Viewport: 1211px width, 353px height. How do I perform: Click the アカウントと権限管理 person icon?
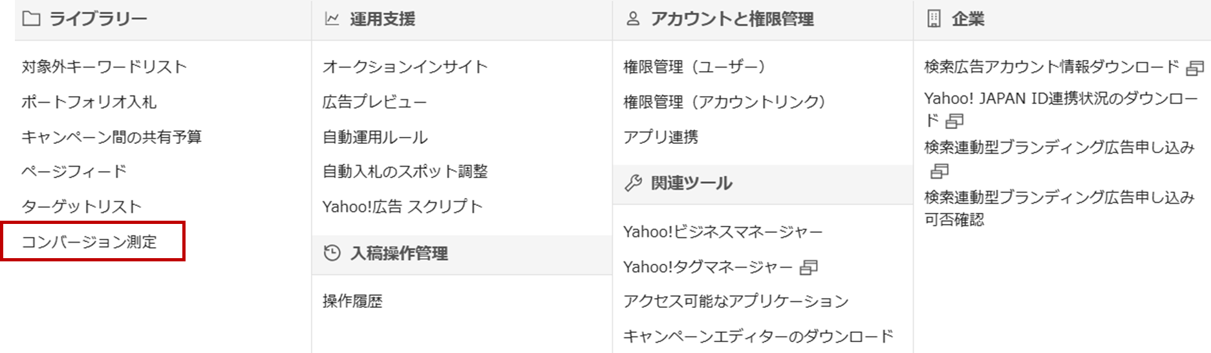633,19
